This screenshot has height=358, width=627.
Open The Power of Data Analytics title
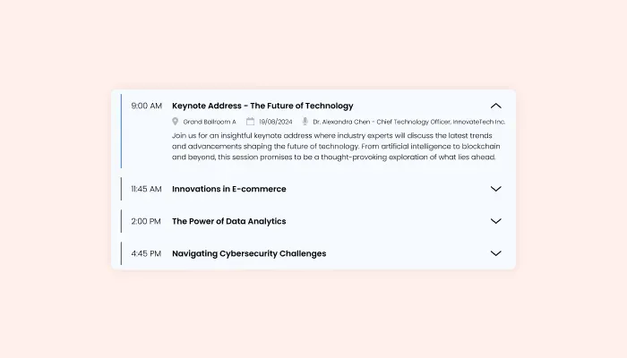pyautogui.click(x=229, y=221)
